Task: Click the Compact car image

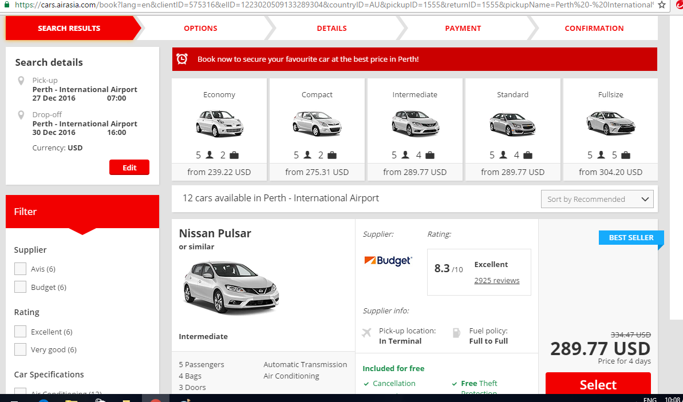Action: (x=317, y=124)
